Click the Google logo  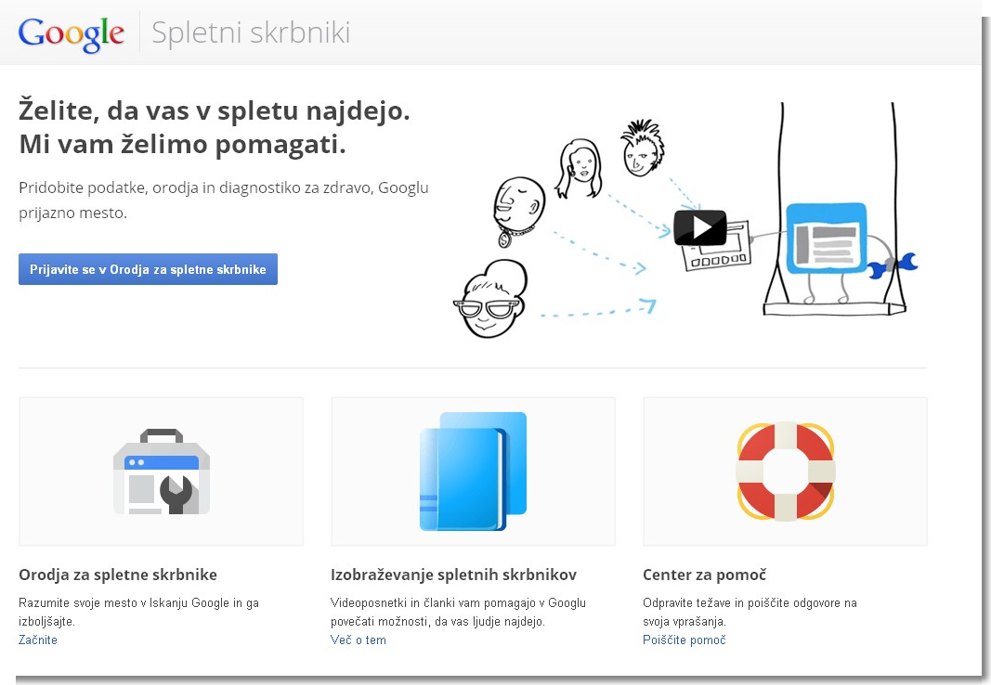point(71,34)
